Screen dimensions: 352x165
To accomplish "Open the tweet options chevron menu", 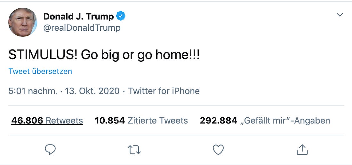I will point(340,15).
